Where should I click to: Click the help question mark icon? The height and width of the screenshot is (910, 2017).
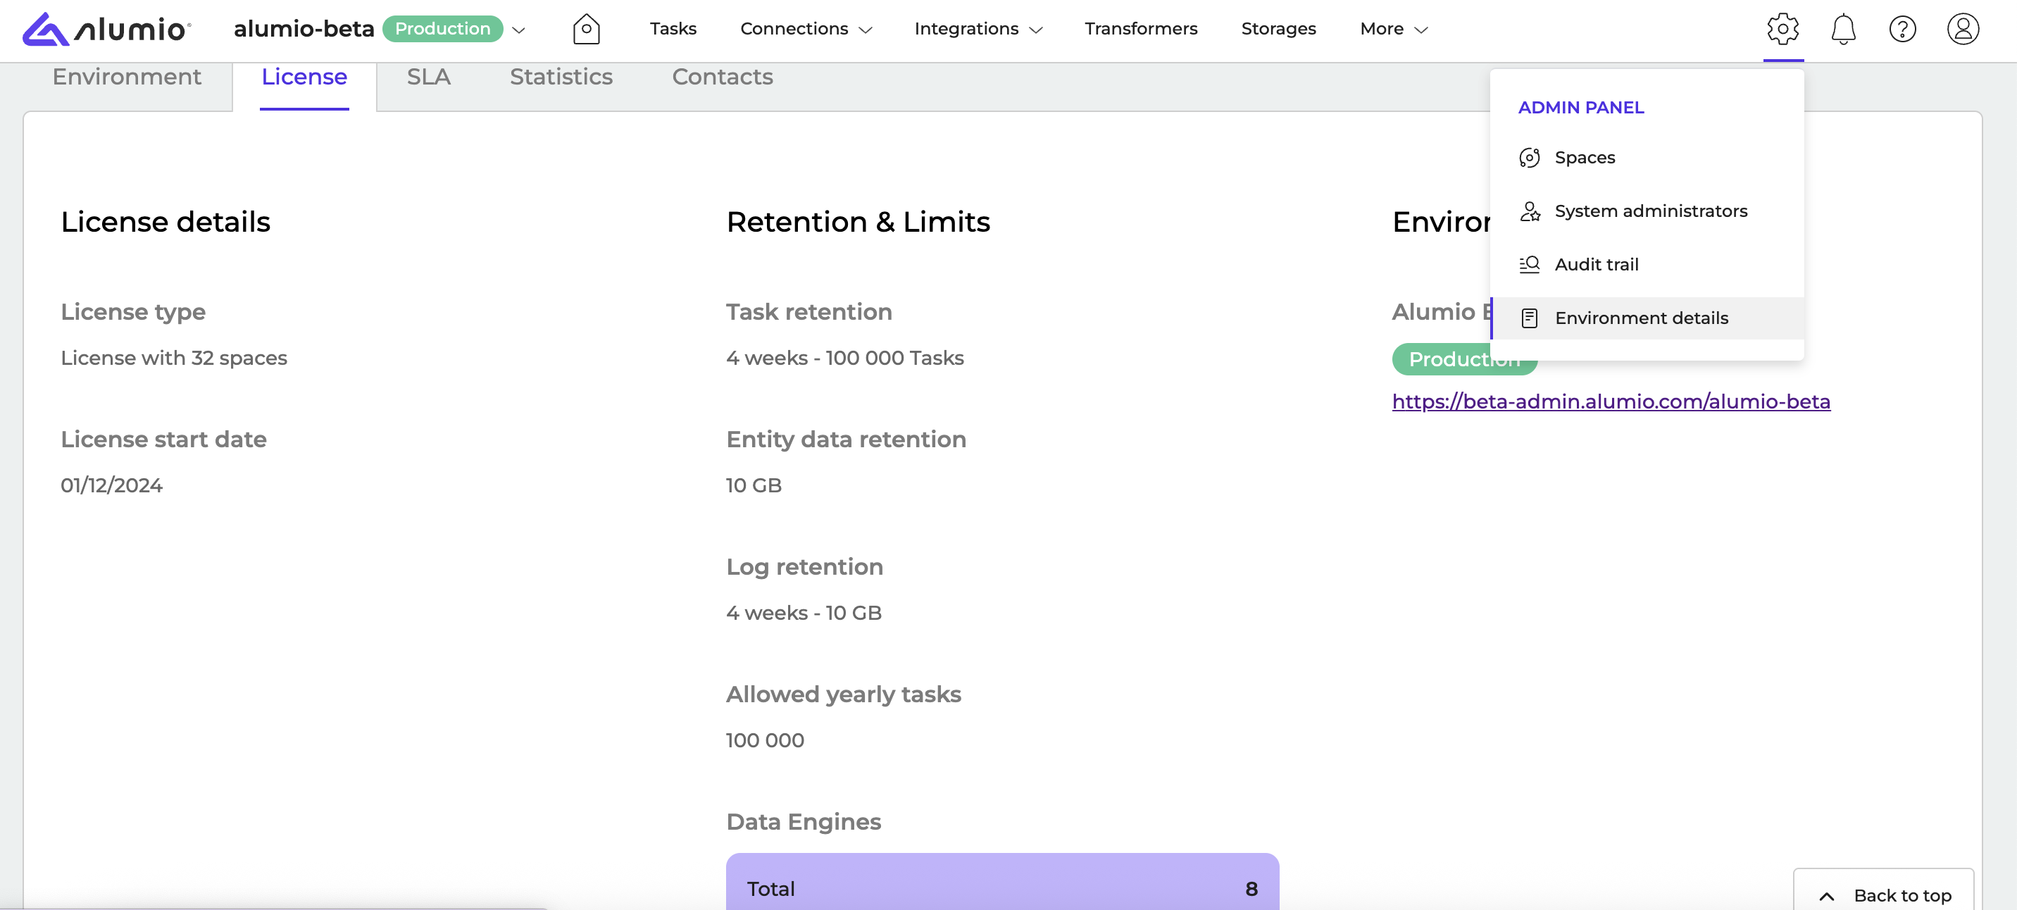pyautogui.click(x=1902, y=29)
